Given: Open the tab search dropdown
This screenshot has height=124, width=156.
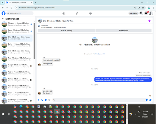Looking at the screenshot, I should (2, 2).
